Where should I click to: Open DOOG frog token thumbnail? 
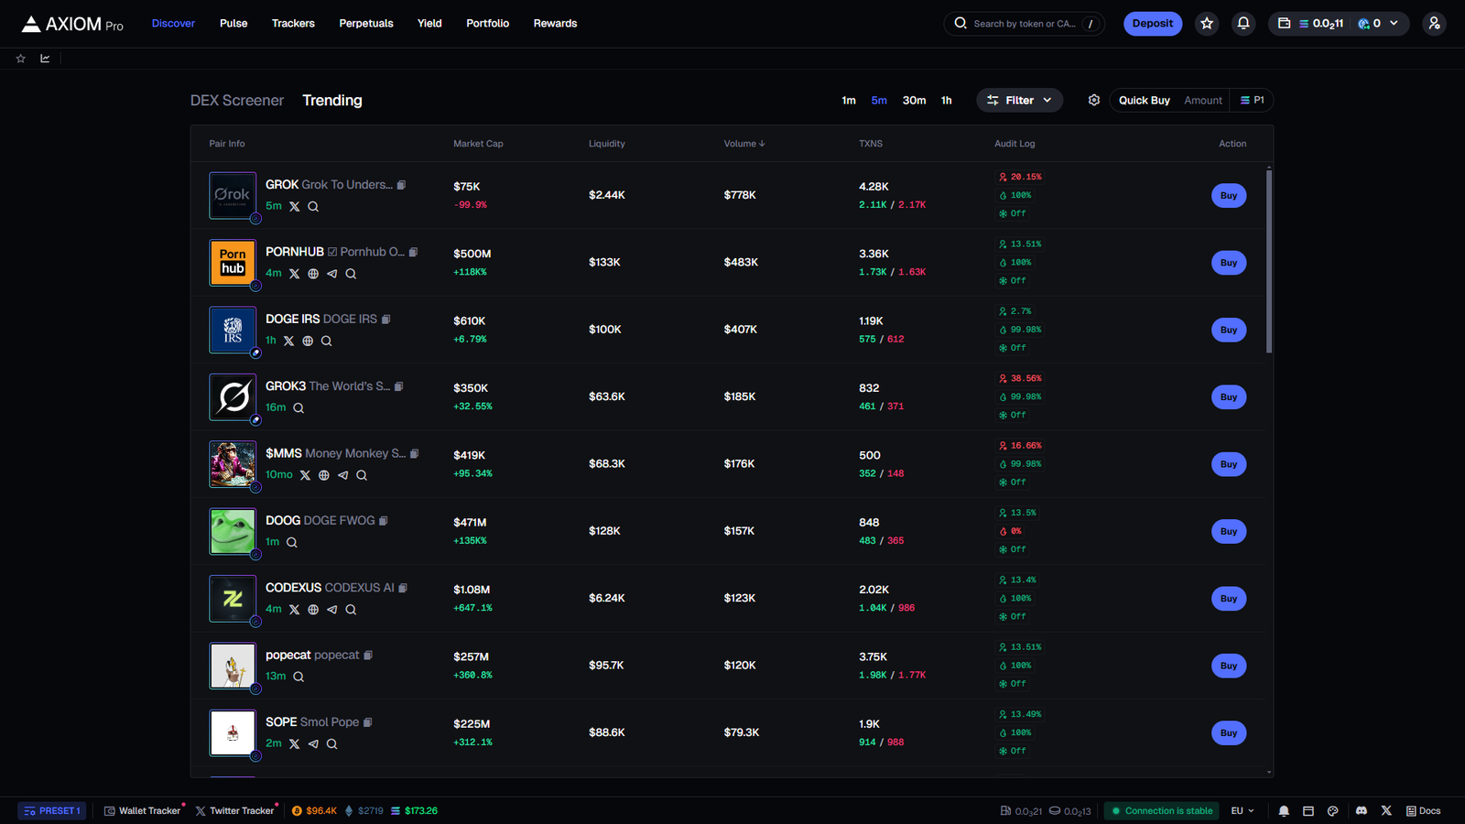click(x=233, y=532)
